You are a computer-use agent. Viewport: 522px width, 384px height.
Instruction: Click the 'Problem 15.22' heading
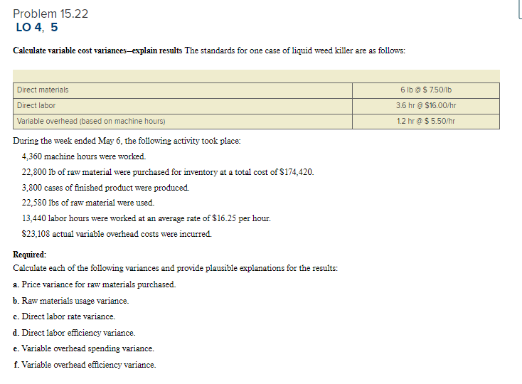[x=50, y=14]
